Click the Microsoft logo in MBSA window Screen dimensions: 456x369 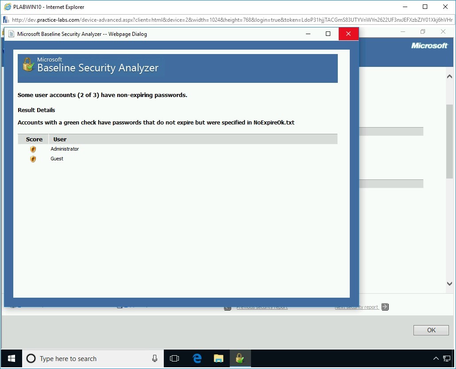point(429,45)
